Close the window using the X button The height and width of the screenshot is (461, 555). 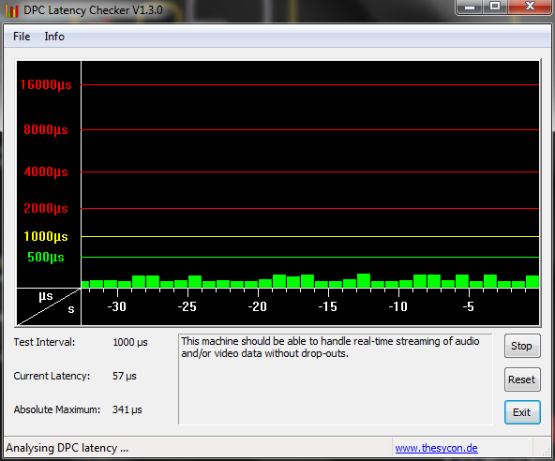(530, 7)
